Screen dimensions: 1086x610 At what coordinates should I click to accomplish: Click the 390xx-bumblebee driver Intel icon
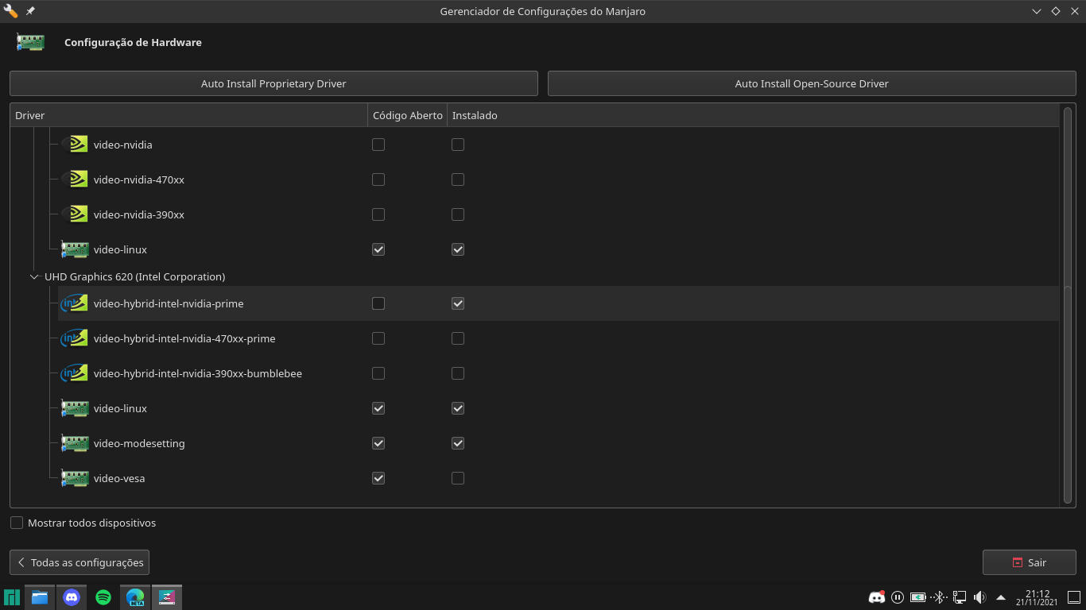coord(75,373)
